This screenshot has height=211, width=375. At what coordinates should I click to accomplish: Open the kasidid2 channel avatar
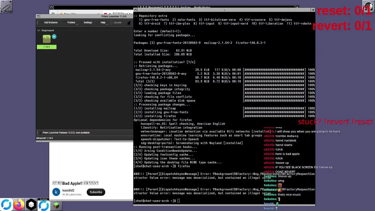[x=56, y=192]
